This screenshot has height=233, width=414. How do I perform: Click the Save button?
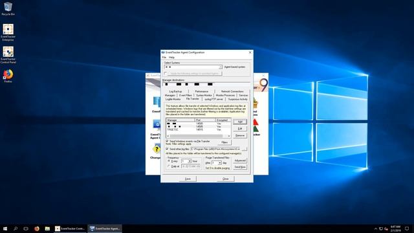tap(188, 179)
